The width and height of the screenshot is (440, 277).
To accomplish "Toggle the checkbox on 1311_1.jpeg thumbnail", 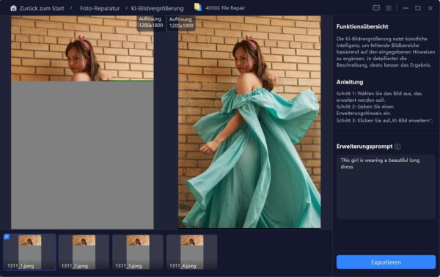I will click(x=7, y=237).
